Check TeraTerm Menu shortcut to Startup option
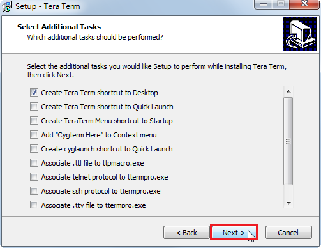321x248 pixels. [34, 121]
